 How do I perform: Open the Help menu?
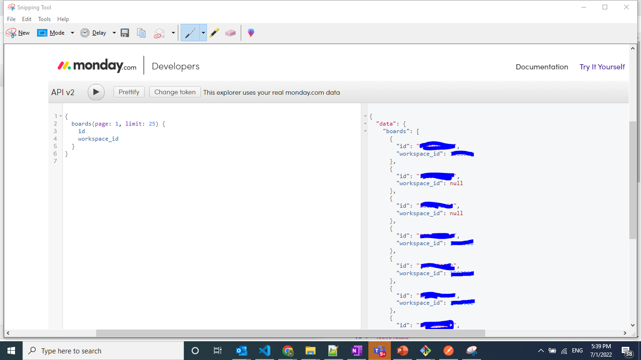click(x=63, y=19)
